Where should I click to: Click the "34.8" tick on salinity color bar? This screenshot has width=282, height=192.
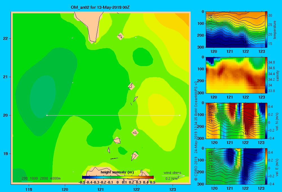point(272,62)
